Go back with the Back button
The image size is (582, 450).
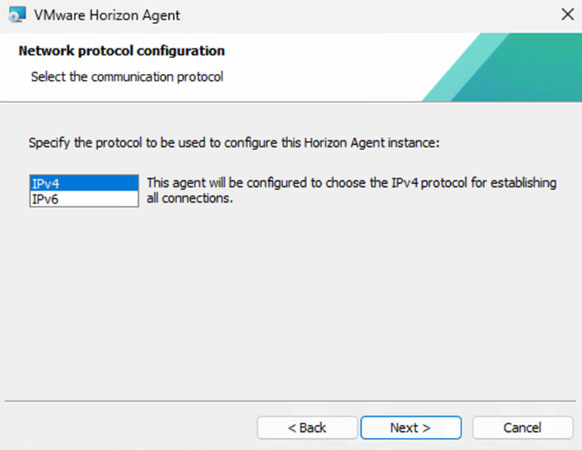[x=307, y=427]
